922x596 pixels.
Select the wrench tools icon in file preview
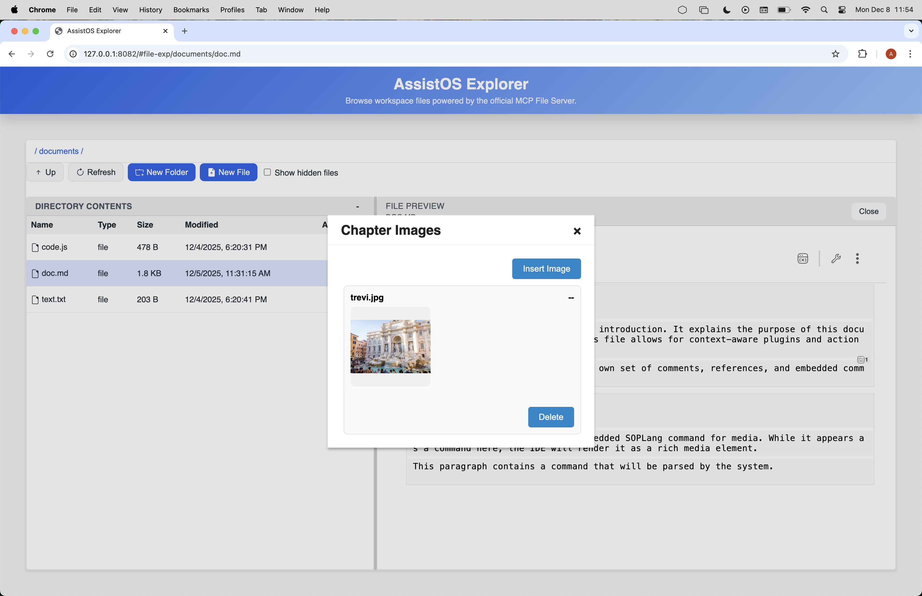click(836, 259)
